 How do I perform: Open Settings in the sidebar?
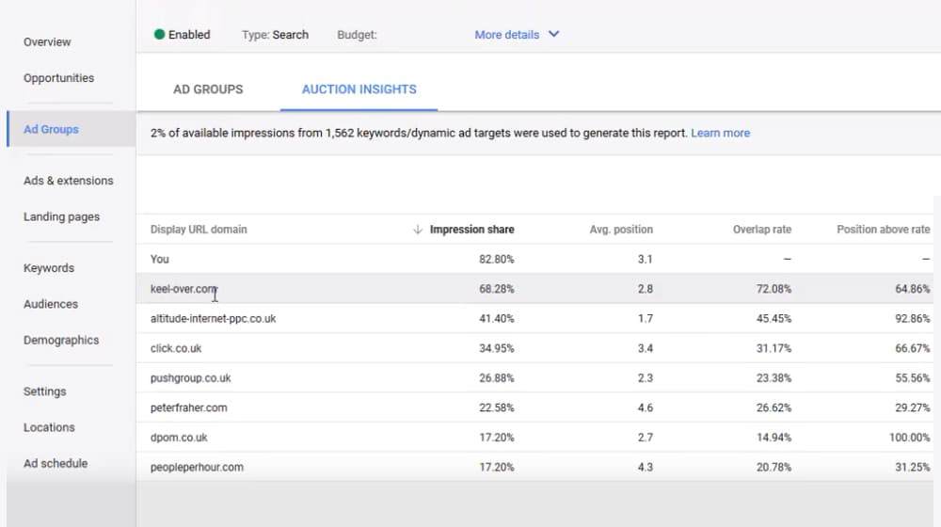click(45, 391)
